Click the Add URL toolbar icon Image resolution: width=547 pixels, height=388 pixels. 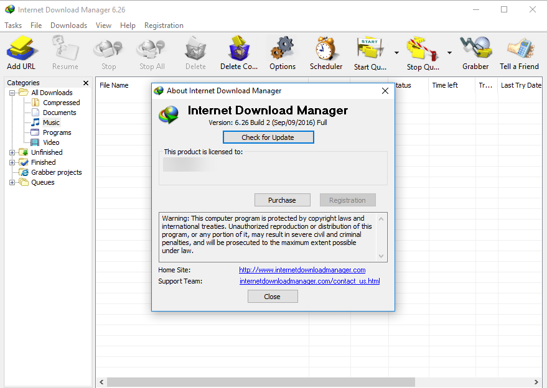coord(21,52)
